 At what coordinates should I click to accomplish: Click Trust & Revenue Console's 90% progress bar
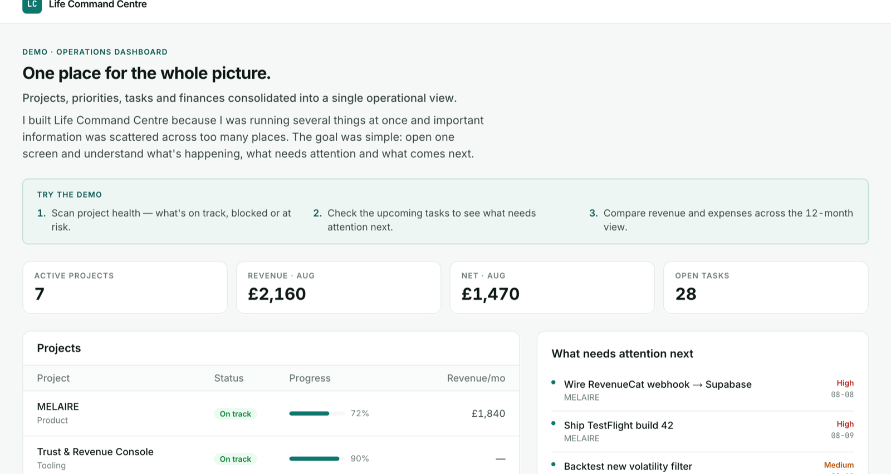(x=316, y=458)
